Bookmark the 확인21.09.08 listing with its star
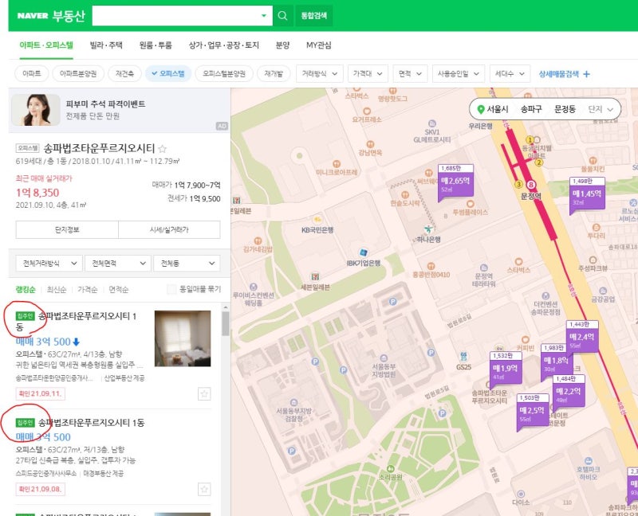This screenshot has width=638, height=516. coord(204,489)
